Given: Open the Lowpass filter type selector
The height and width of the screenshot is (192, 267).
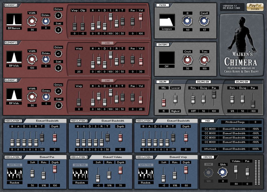Looking at the screenshot, I should point(167,29).
